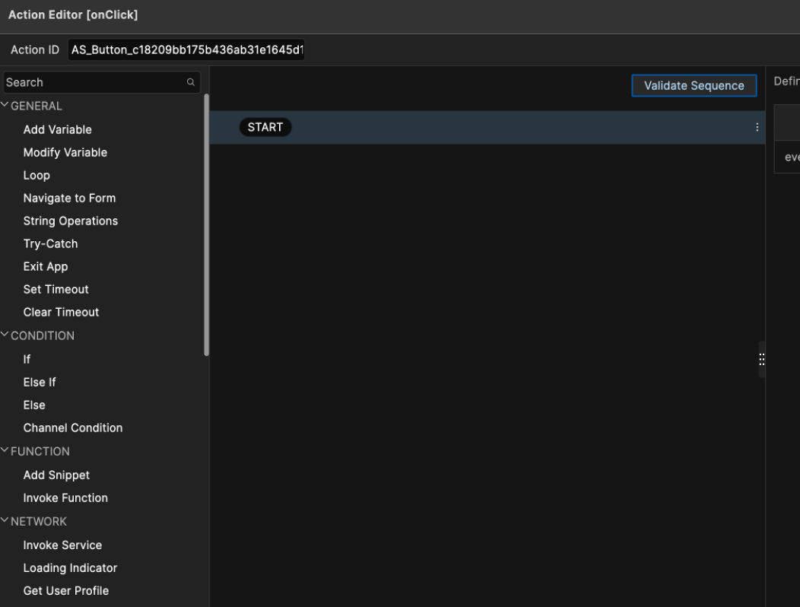Open the START node three-dot menu

pyautogui.click(x=757, y=128)
